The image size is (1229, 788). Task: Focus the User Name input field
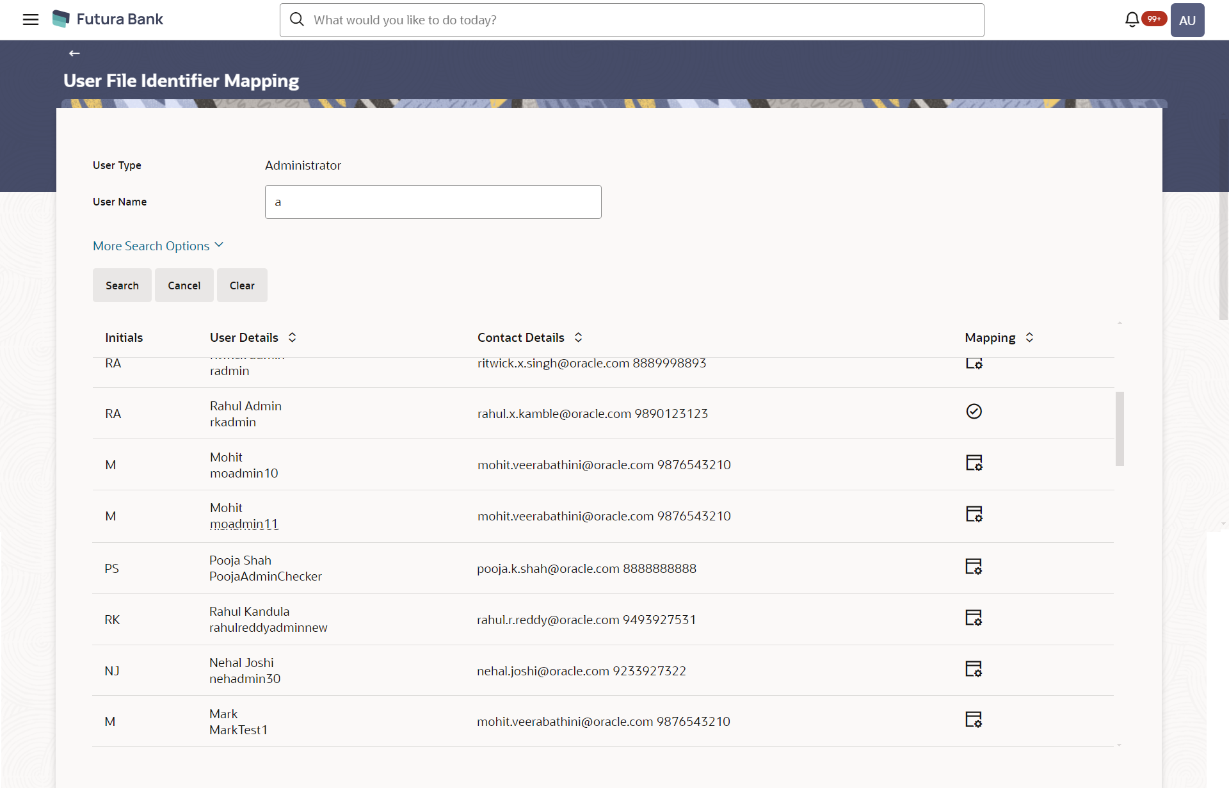[x=433, y=202]
